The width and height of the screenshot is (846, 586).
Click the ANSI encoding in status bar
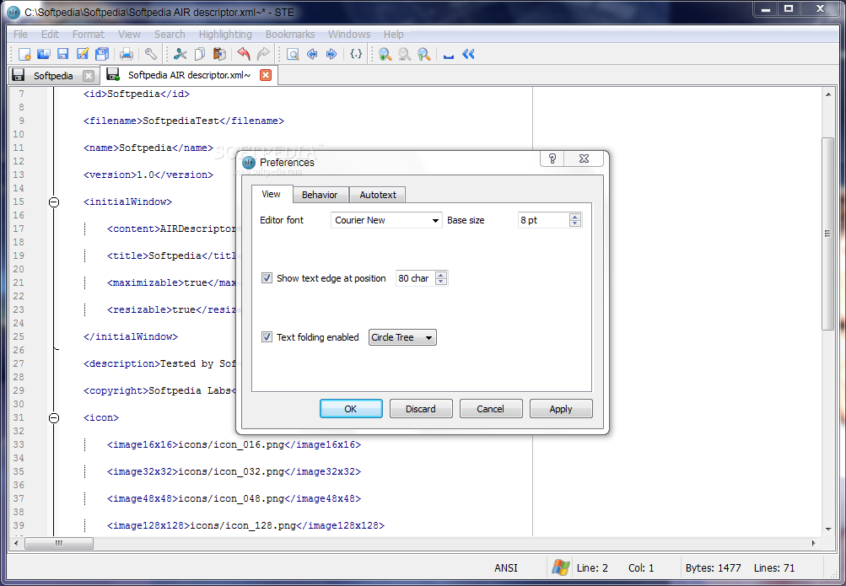coord(505,567)
